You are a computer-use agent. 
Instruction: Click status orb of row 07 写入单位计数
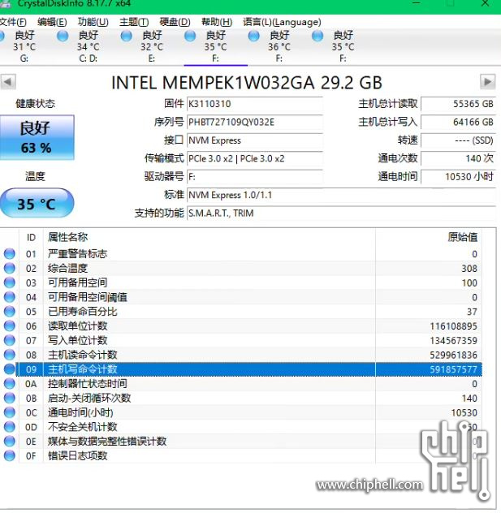(9, 340)
